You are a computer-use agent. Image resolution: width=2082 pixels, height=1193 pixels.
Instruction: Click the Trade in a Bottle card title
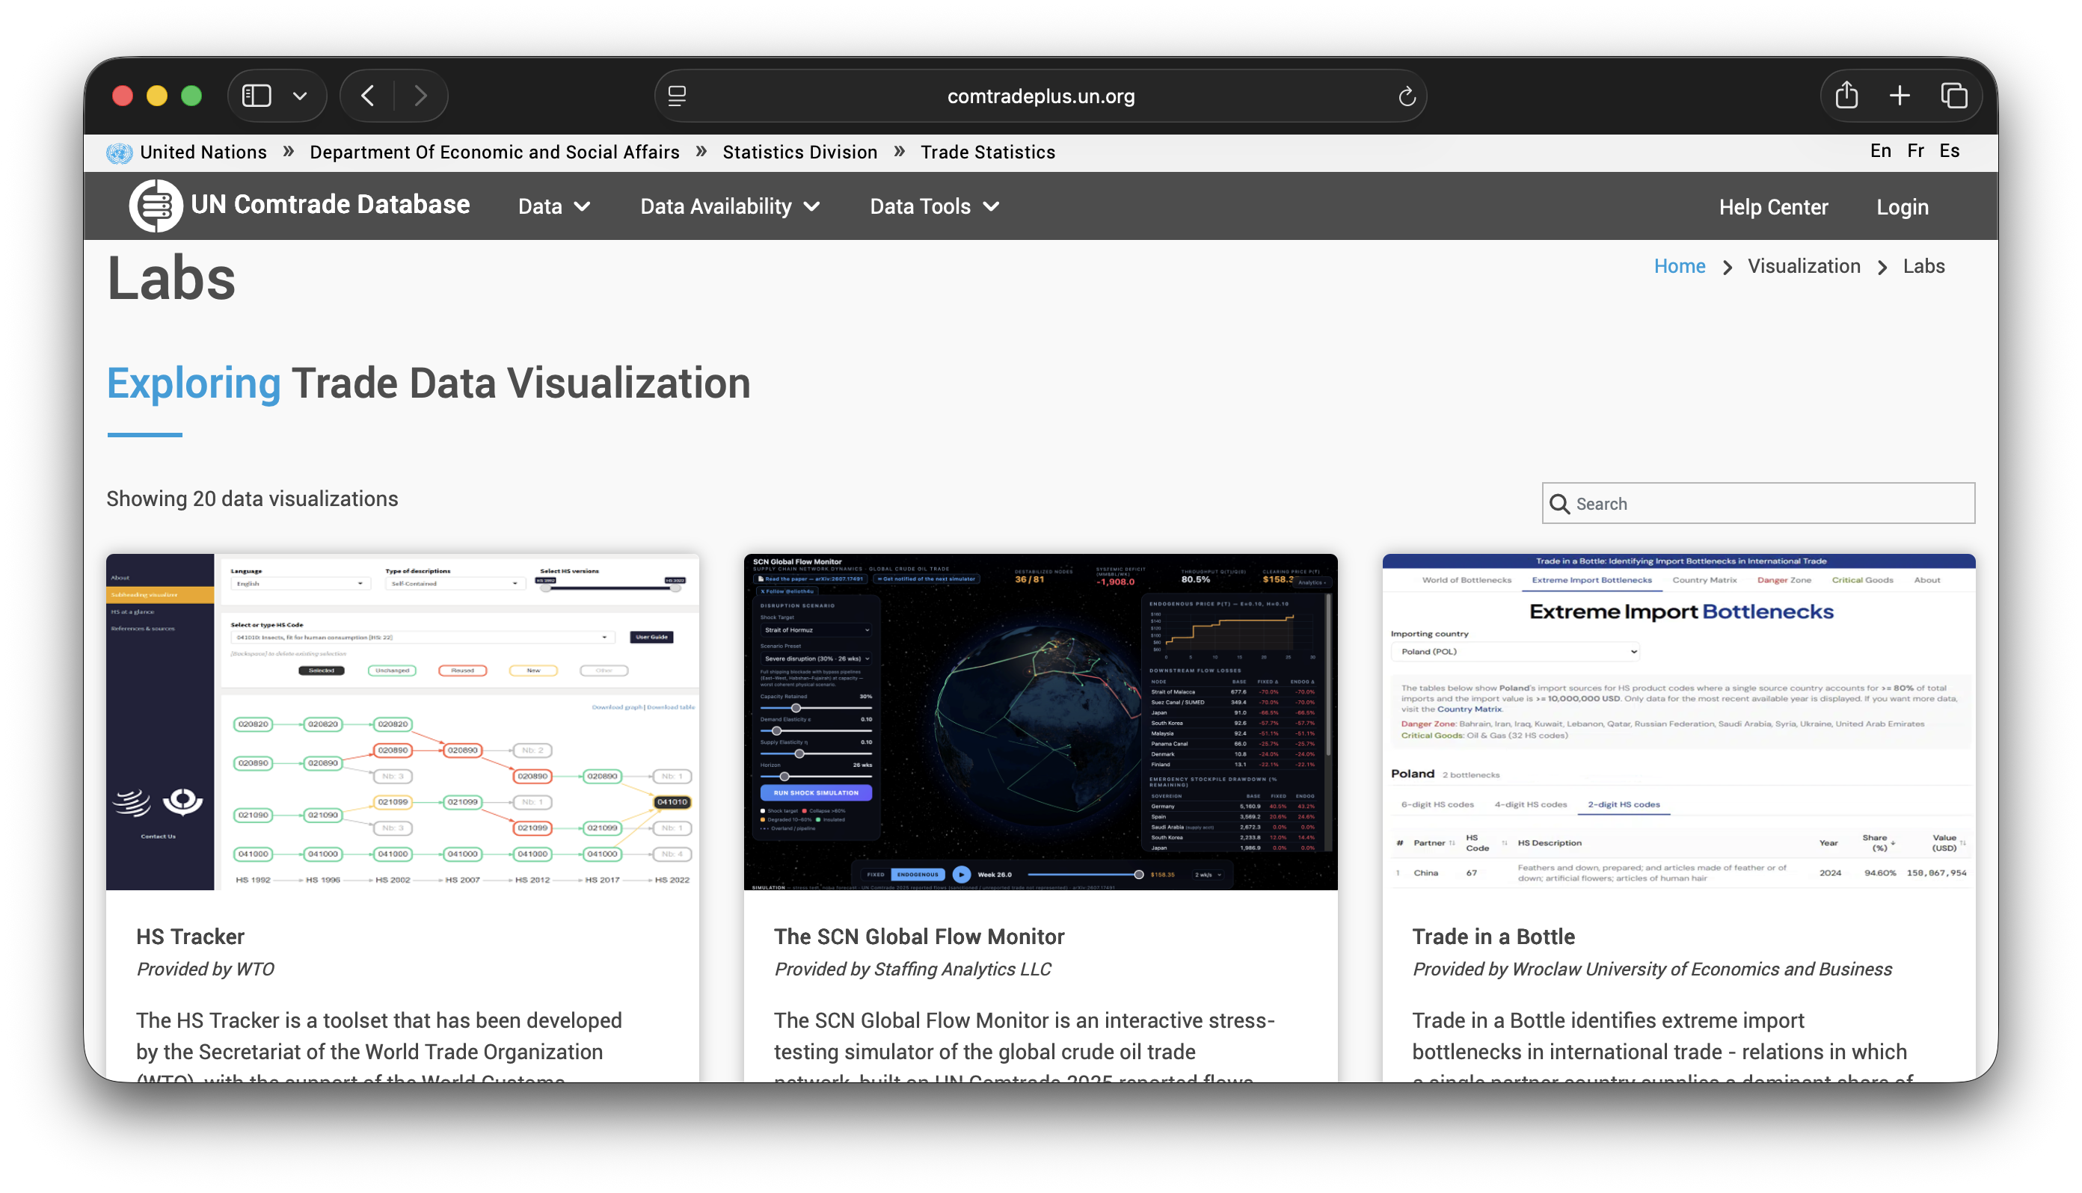coord(1493,937)
